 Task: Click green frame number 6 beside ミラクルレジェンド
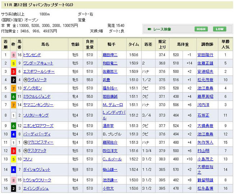coord(13,97)
